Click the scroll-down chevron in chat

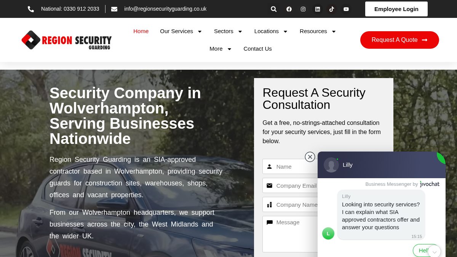coord(435,252)
